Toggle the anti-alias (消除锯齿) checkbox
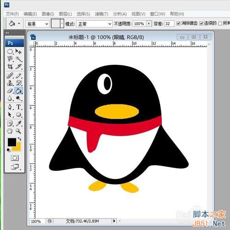The width and height of the screenshot is (230, 230). pos(178,23)
